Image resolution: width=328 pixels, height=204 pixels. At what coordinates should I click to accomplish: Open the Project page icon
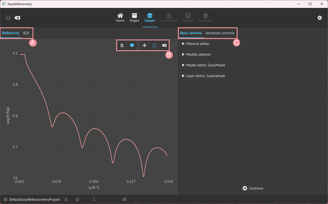tap(134, 18)
